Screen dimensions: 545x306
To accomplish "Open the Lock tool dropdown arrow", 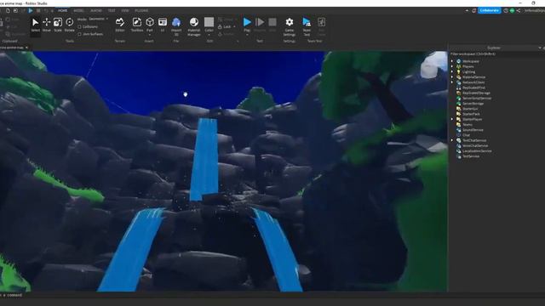I will coord(234,26).
